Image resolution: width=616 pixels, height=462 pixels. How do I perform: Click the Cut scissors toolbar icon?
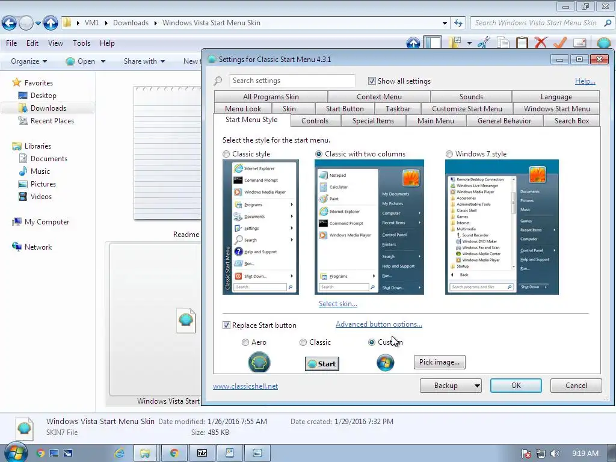click(484, 43)
